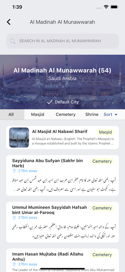Click the Sort dropdown arrow
The height and width of the screenshot is (272, 125).
click(x=116, y=115)
